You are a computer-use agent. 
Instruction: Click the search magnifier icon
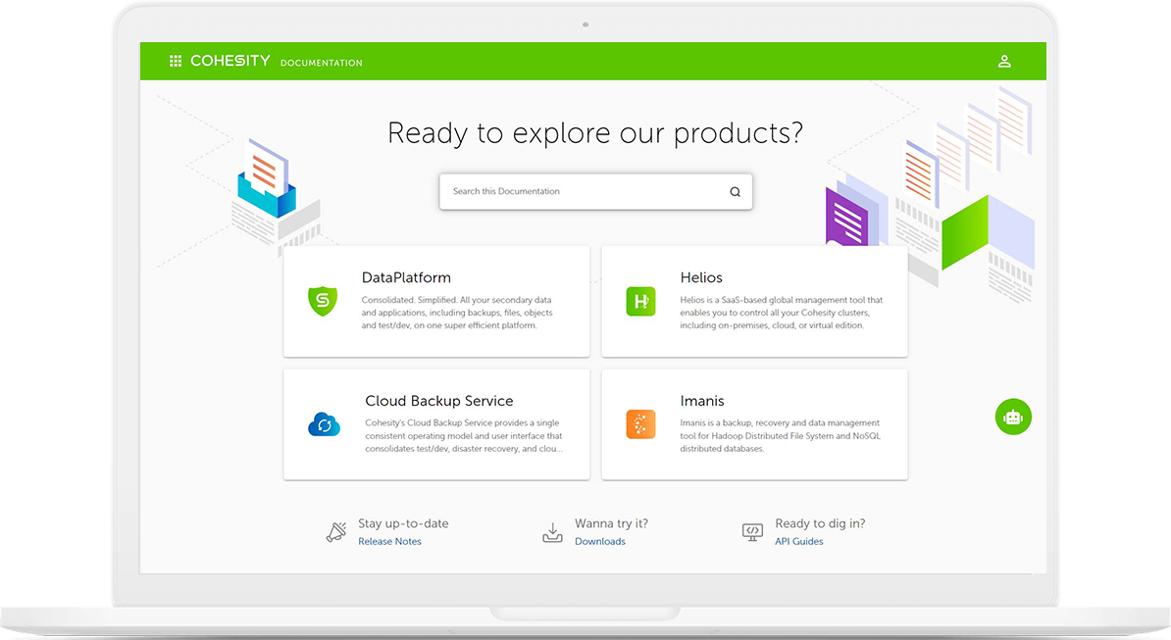[735, 192]
